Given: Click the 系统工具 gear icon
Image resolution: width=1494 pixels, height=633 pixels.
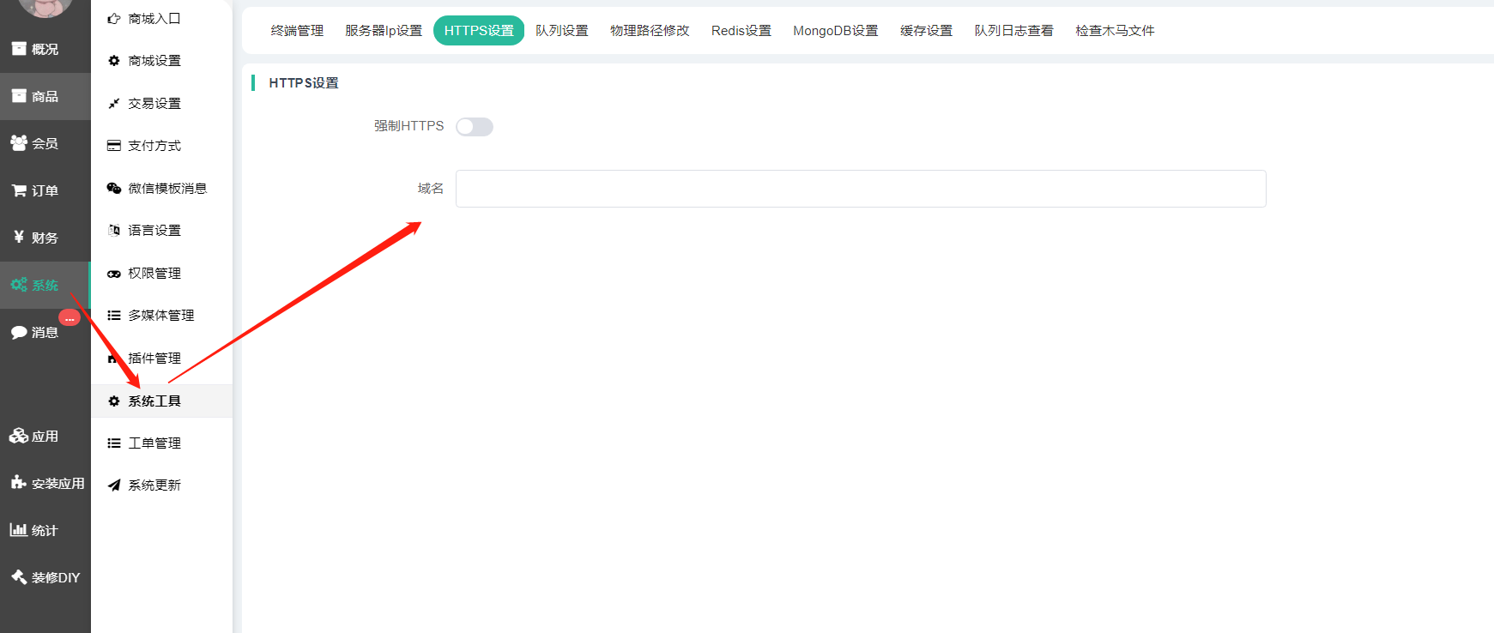Looking at the screenshot, I should [x=113, y=401].
